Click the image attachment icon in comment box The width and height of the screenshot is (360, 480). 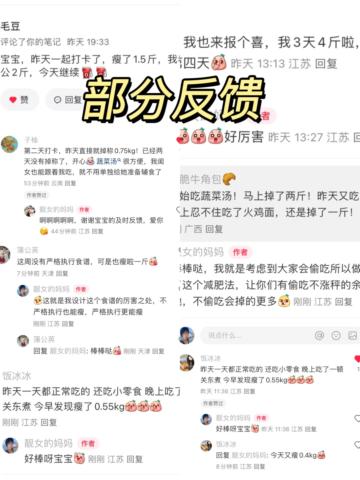click(x=353, y=335)
